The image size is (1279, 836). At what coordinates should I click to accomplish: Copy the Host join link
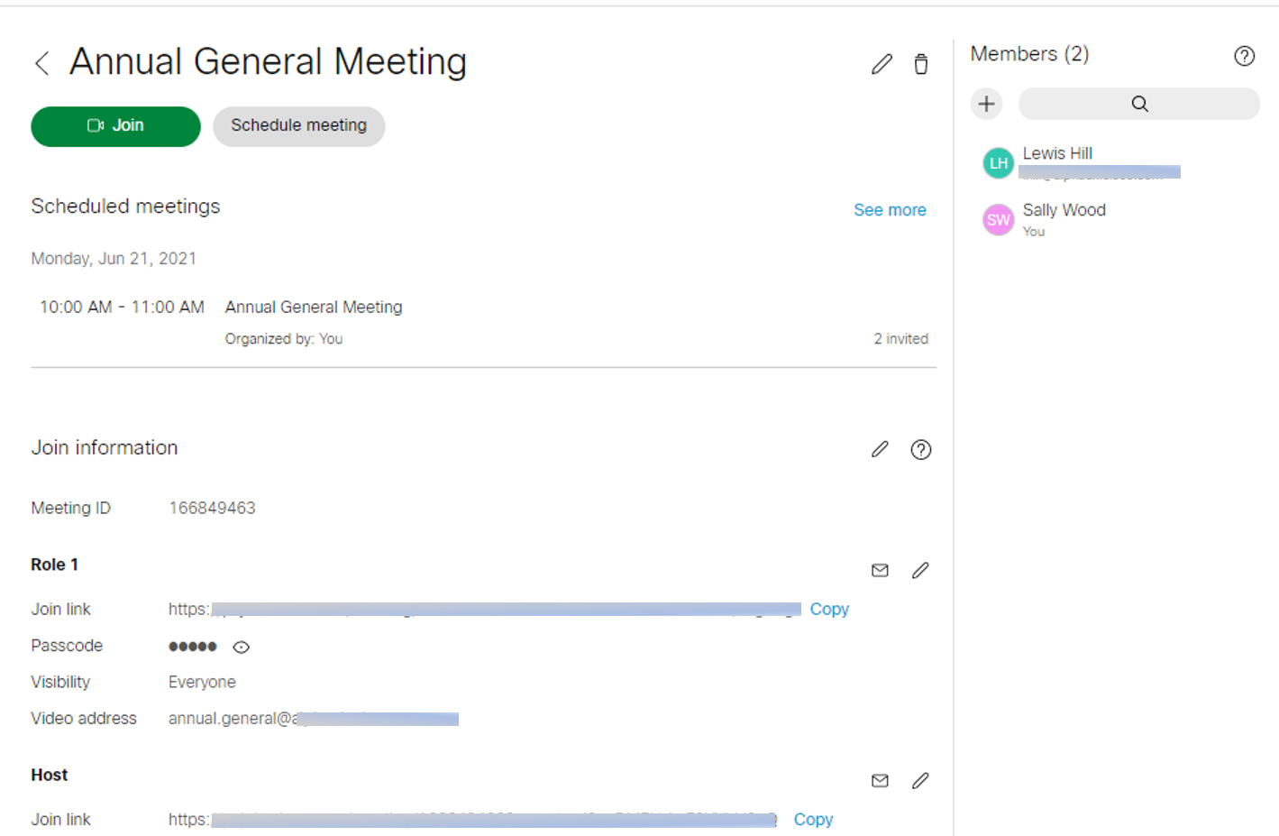coord(812,819)
